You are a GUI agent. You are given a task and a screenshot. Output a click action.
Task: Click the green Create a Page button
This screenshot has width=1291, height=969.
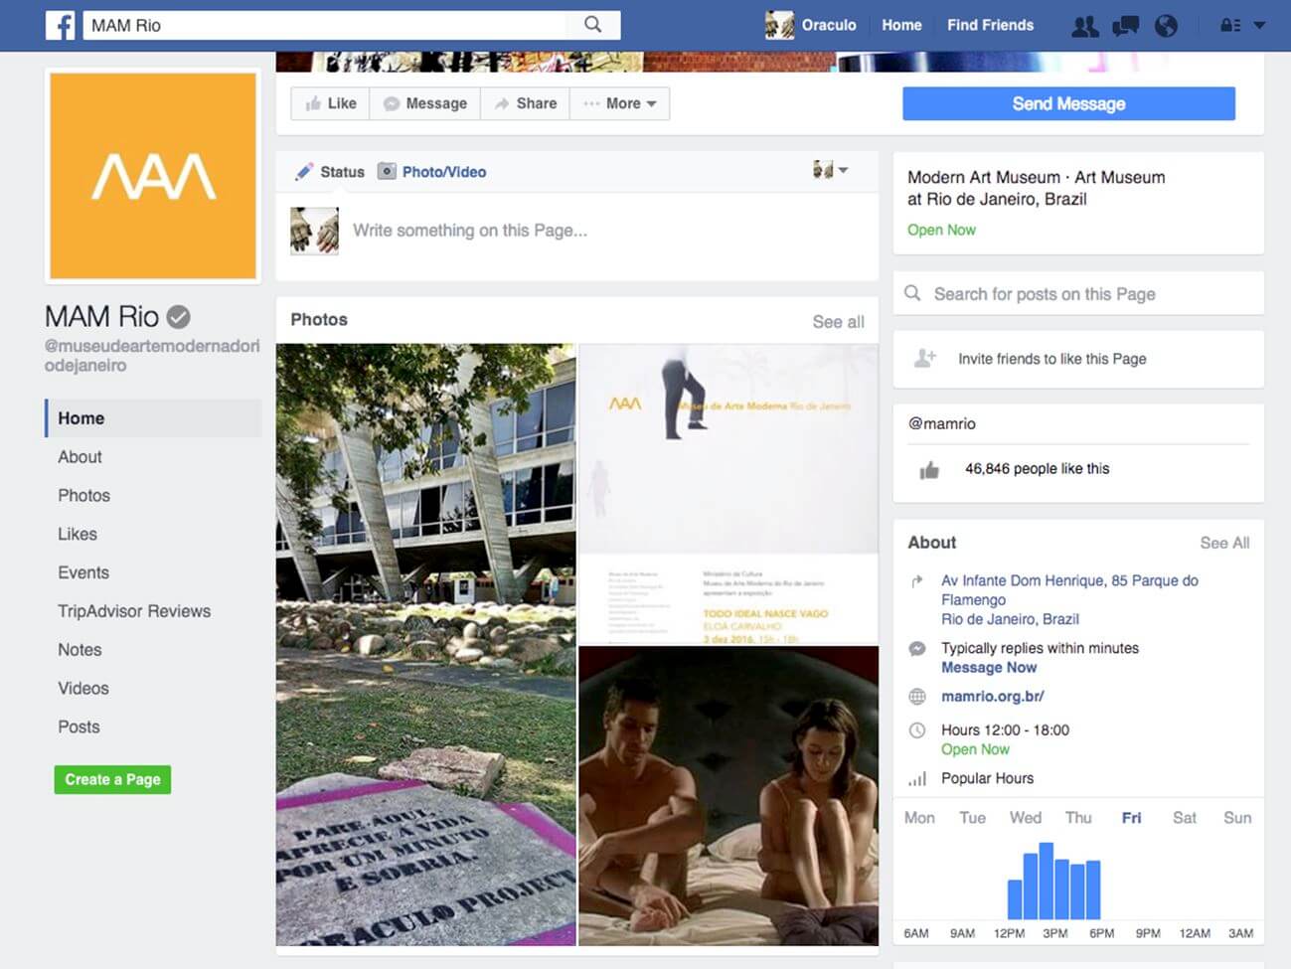(112, 779)
